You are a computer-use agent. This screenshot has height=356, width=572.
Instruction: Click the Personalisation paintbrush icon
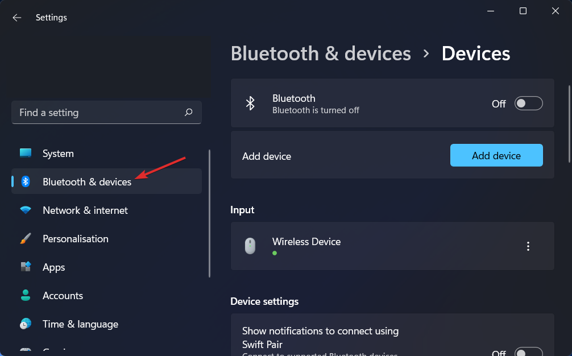pos(26,238)
